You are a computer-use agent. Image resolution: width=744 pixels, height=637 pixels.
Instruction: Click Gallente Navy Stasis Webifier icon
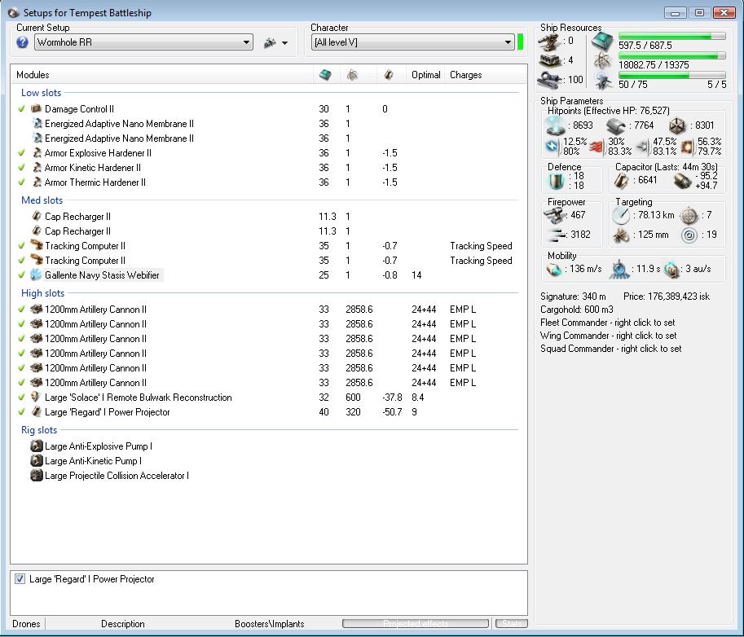coord(36,275)
